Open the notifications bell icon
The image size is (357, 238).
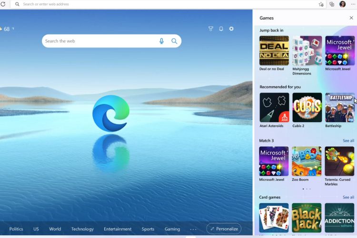point(221,29)
